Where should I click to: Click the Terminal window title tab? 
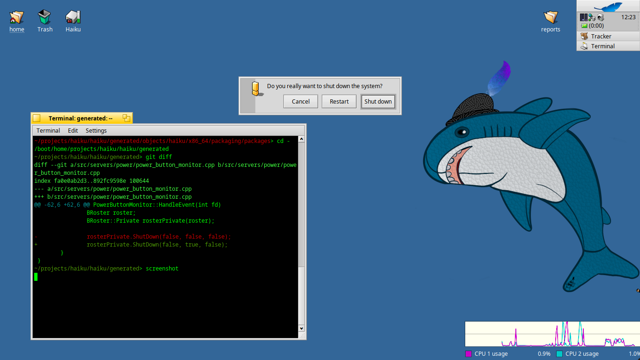81,118
